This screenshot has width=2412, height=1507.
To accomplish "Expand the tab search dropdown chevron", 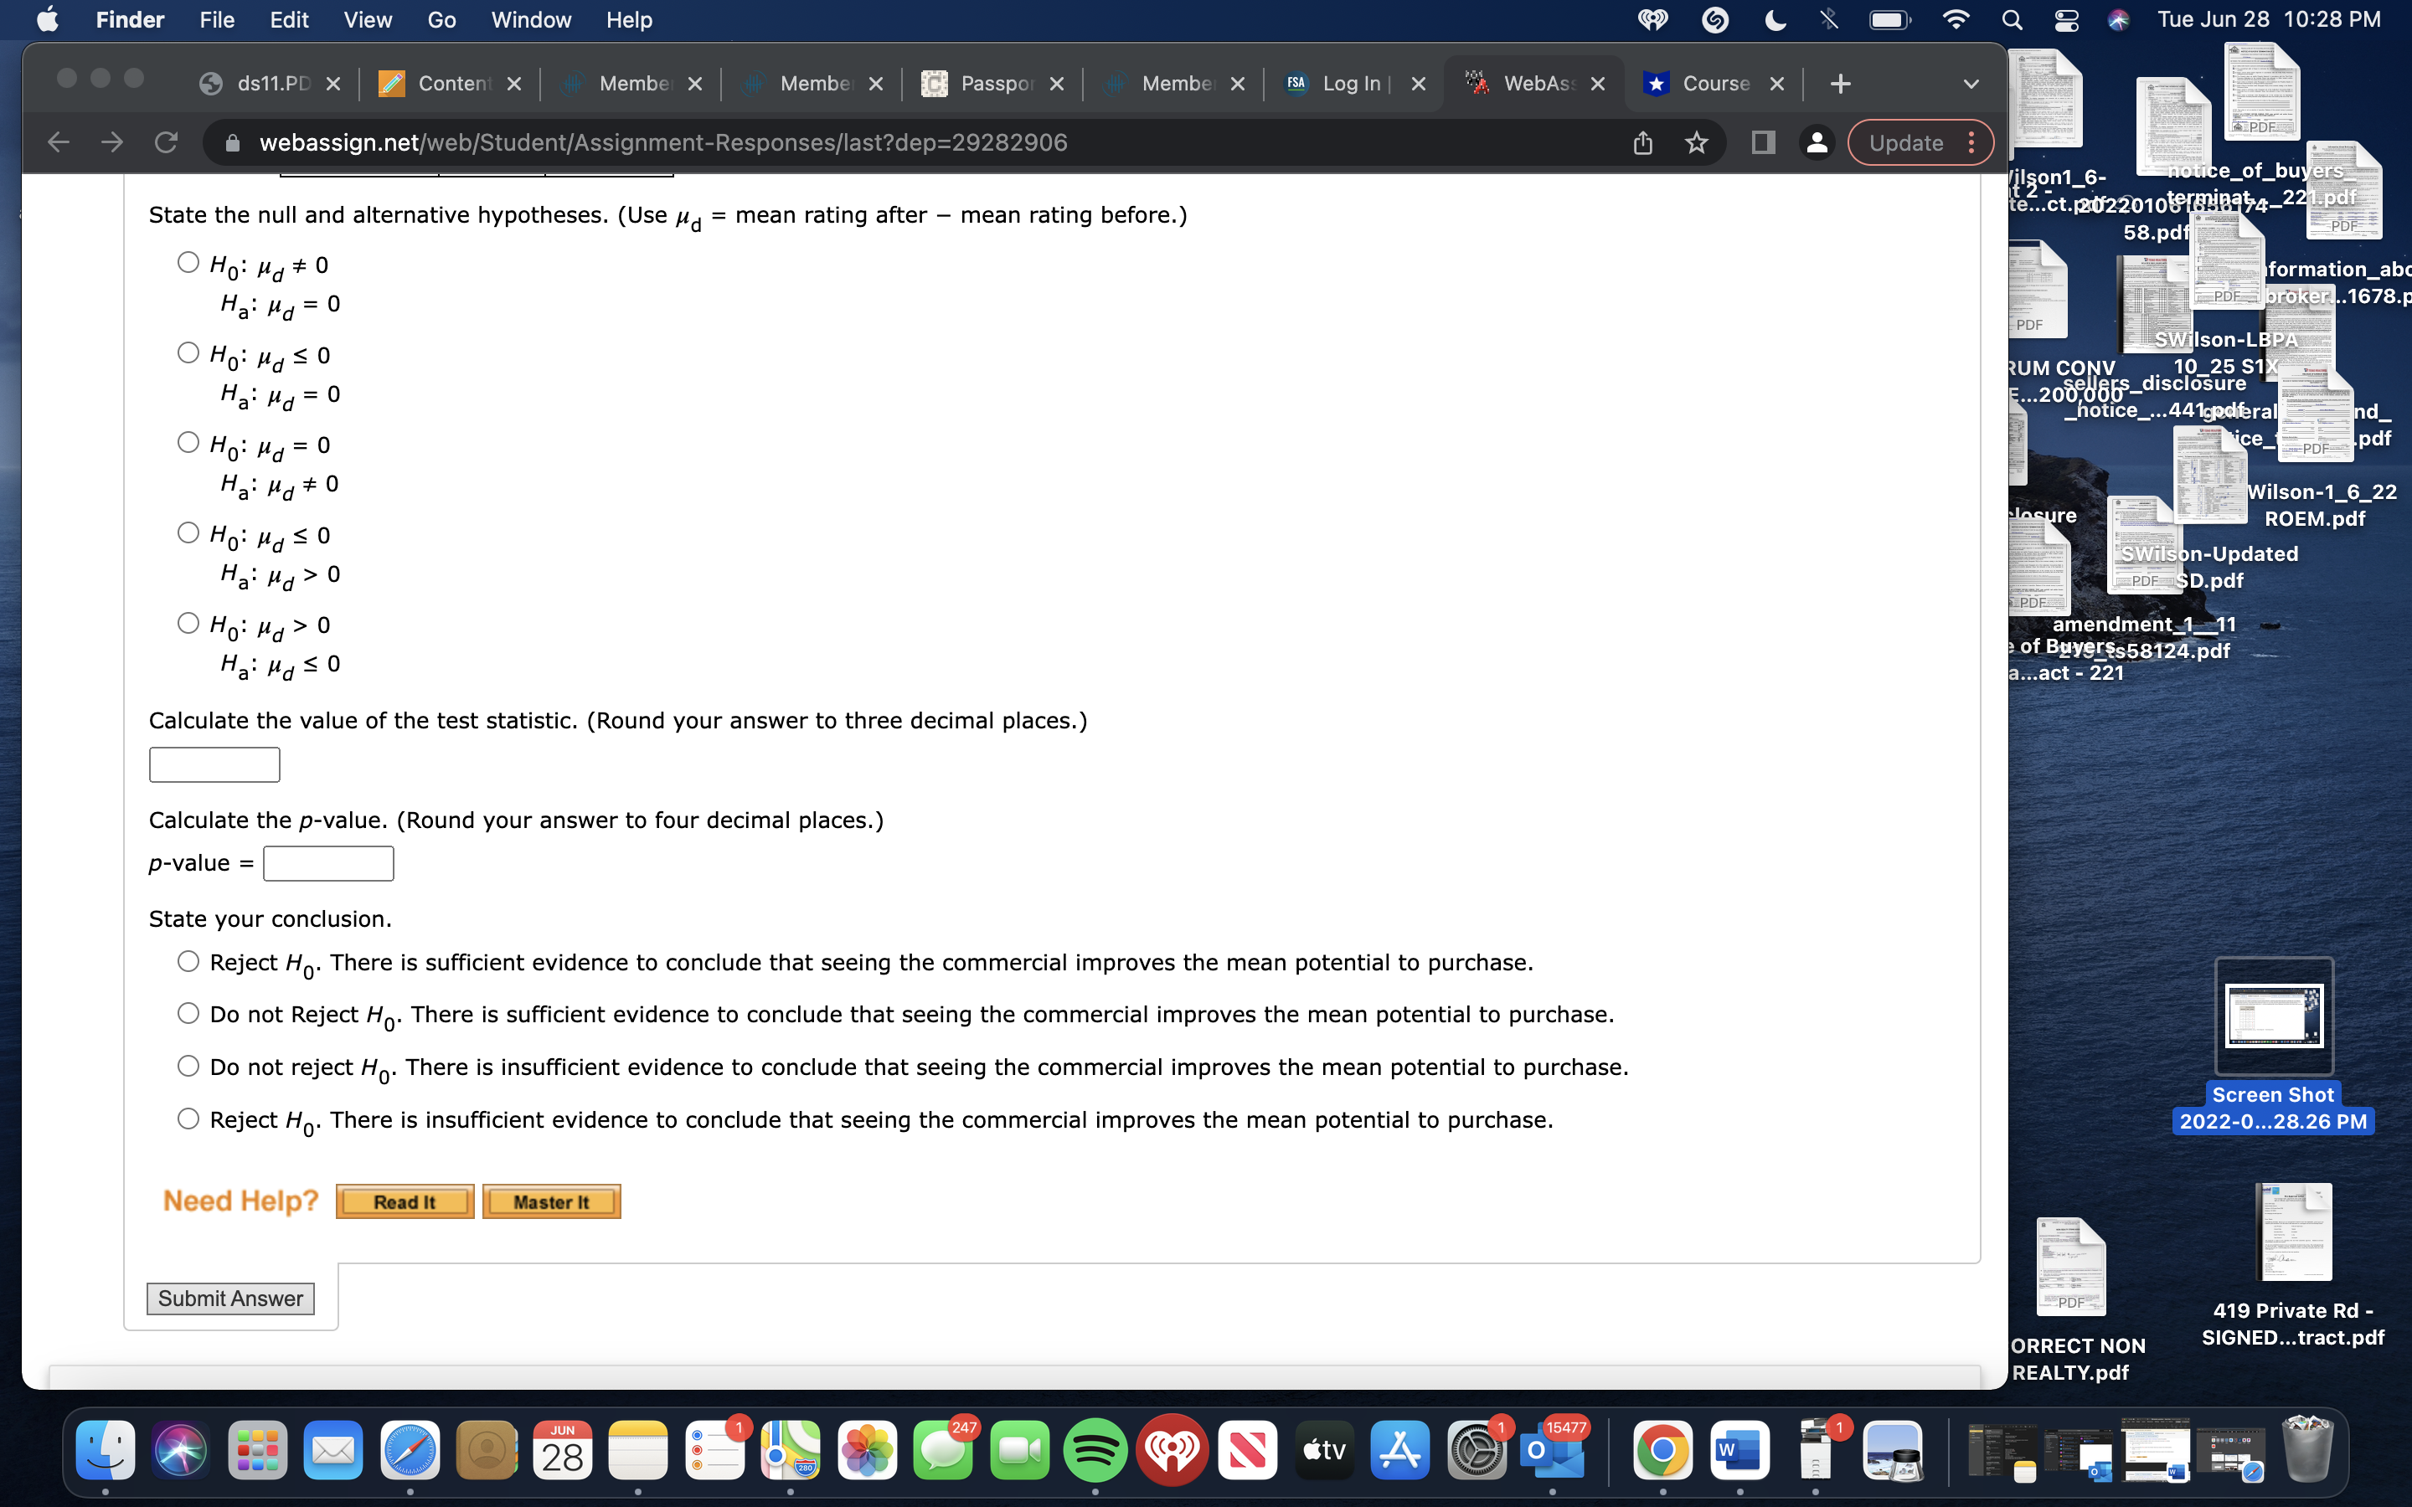I will (x=1971, y=84).
